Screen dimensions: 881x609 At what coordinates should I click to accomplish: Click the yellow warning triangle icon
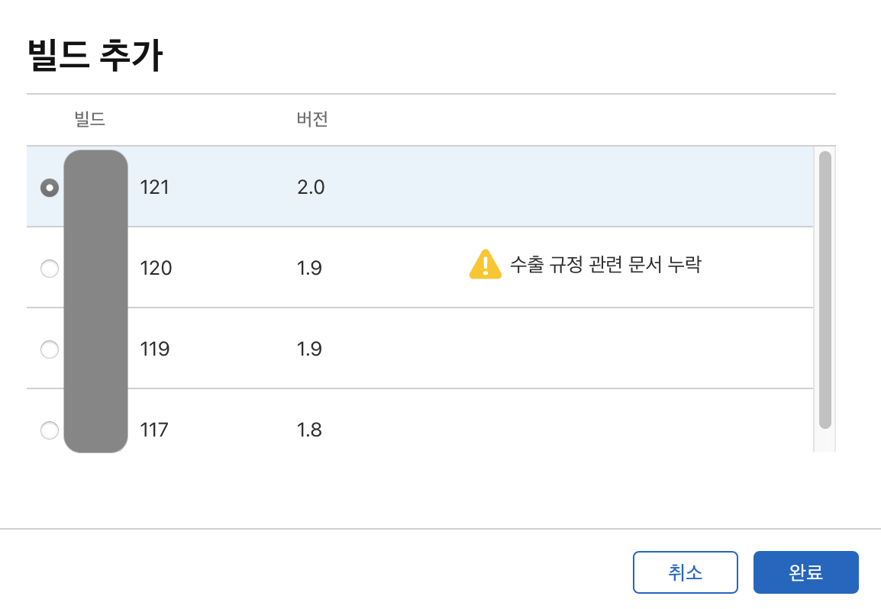point(485,265)
